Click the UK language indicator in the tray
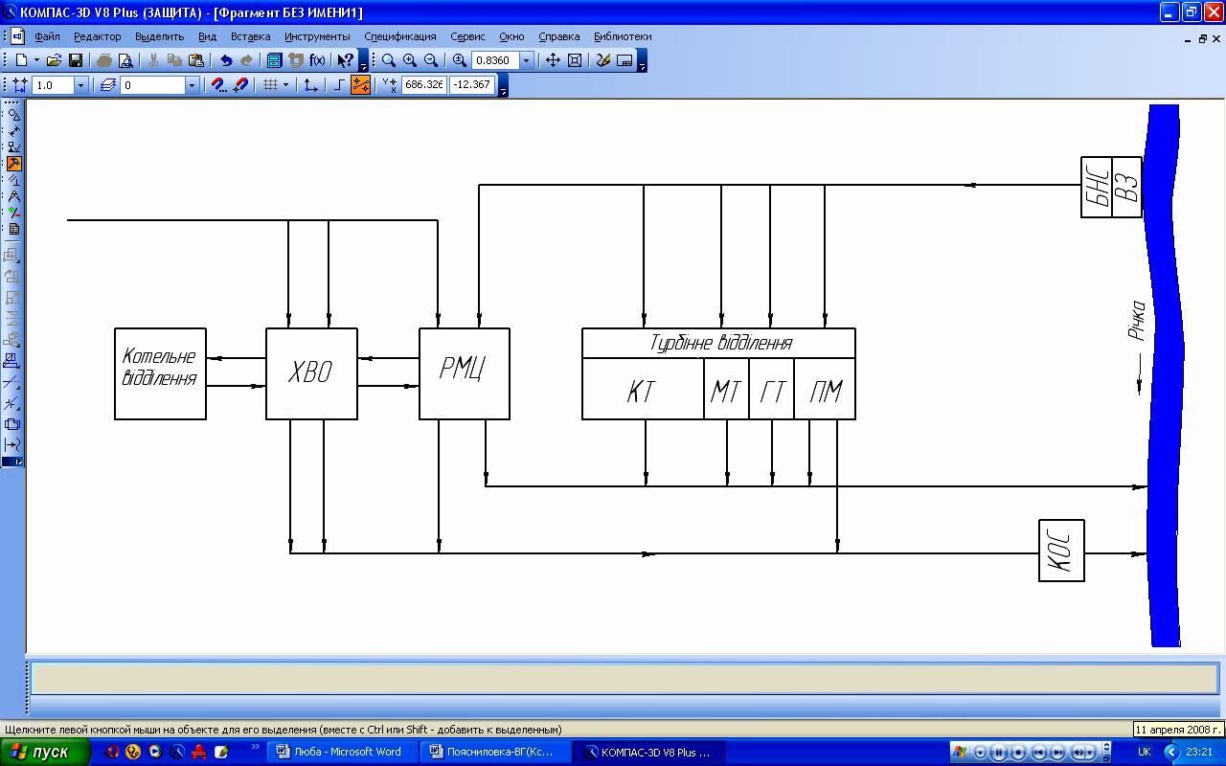The height and width of the screenshot is (766, 1226). click(1145, 752)
